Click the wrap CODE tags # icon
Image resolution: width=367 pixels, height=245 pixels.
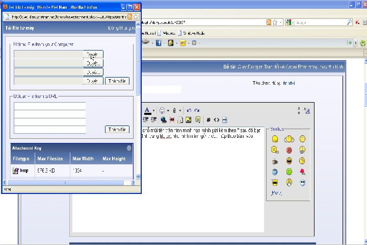coord(208,120)
